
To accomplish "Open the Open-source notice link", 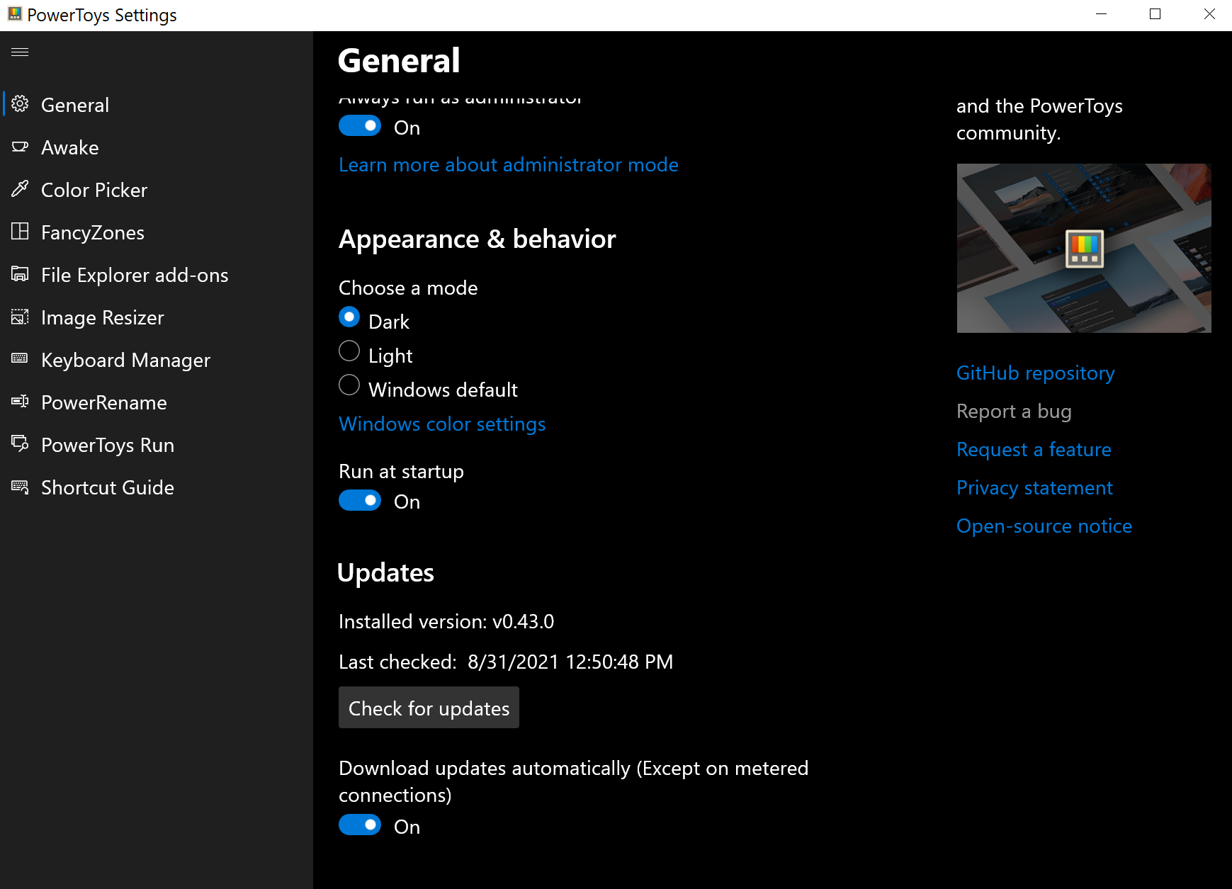I will (x=1044, y=526).
